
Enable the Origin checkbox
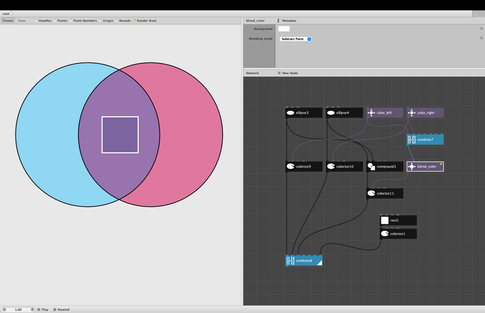coord(100,21)
